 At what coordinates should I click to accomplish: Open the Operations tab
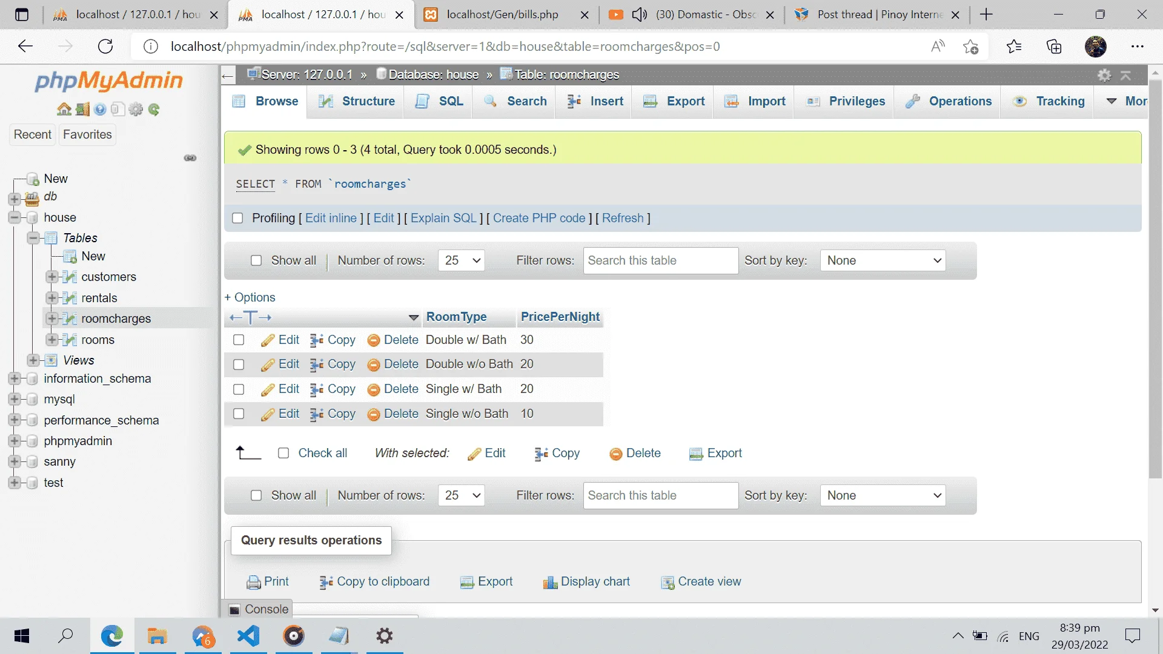(949, 101)
